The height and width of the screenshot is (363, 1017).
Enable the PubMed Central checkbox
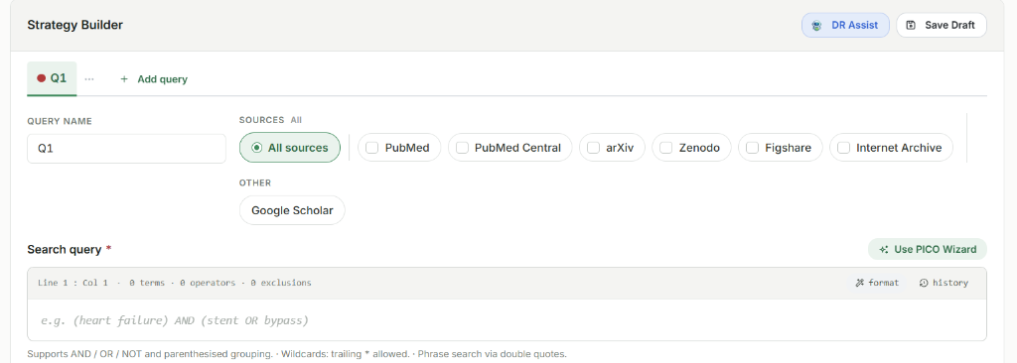click(462, 148)
